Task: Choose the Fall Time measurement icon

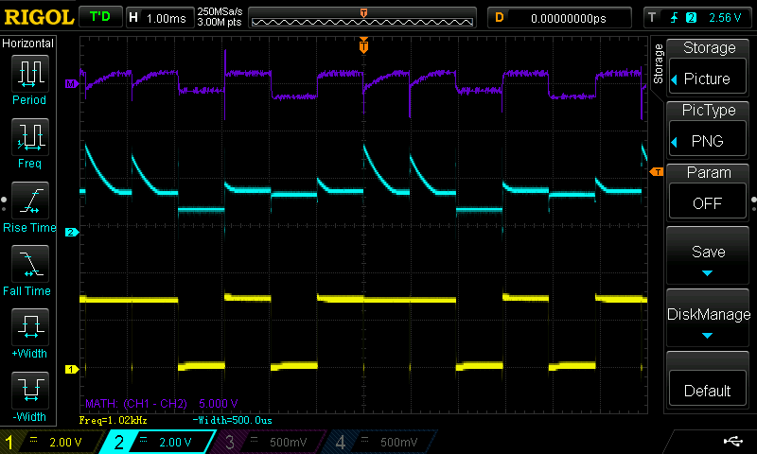Action: tap(29, 269)
